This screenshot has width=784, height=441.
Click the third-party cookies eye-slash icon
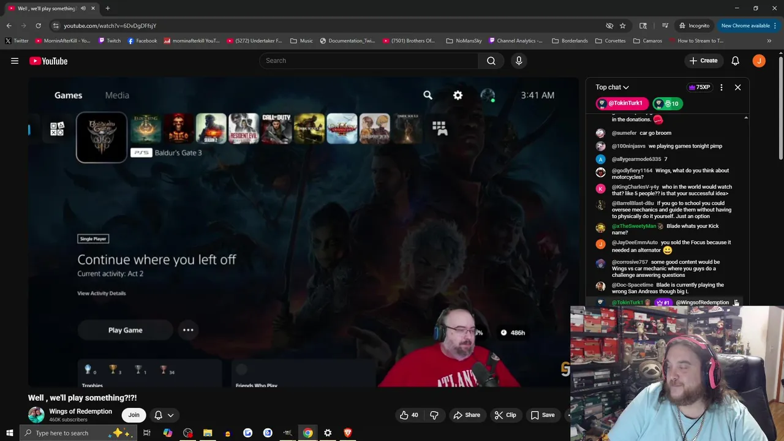pyautogui.click(x=609, y=26)
